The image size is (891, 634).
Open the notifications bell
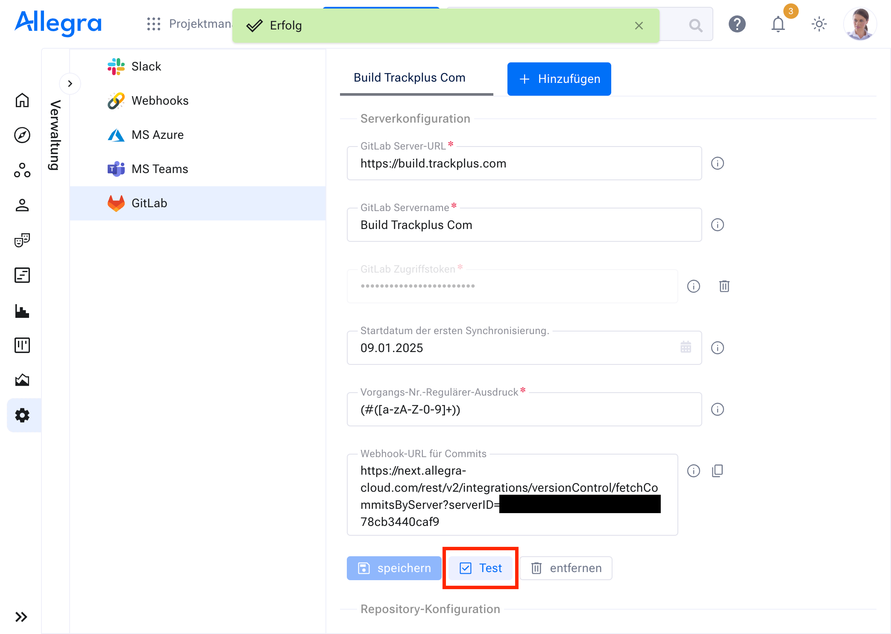click(778, 24)
